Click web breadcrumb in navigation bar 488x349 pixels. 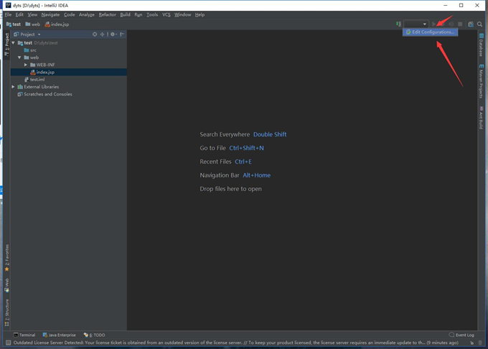(33, 24)
